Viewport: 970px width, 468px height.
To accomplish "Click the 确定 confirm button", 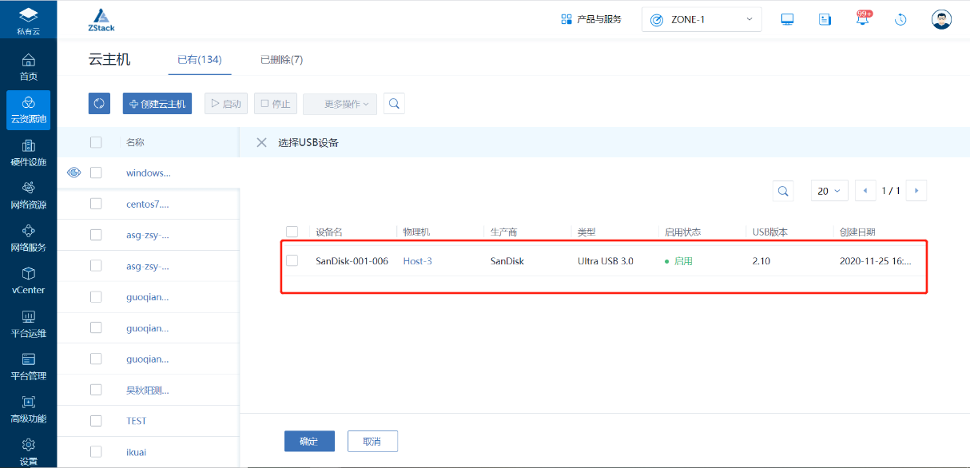I will 309,442.
